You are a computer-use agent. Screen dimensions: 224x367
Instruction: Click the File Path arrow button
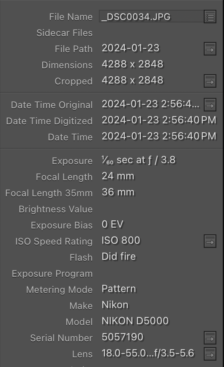(x=210, y=49)
